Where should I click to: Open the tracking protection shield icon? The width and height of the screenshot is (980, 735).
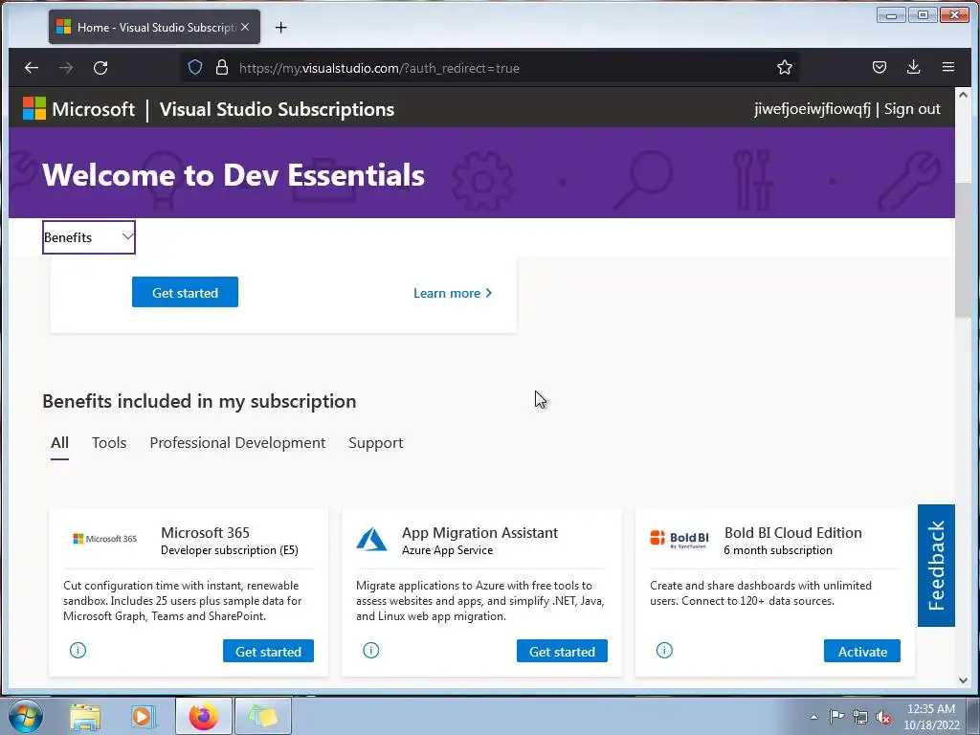point(195,68)
